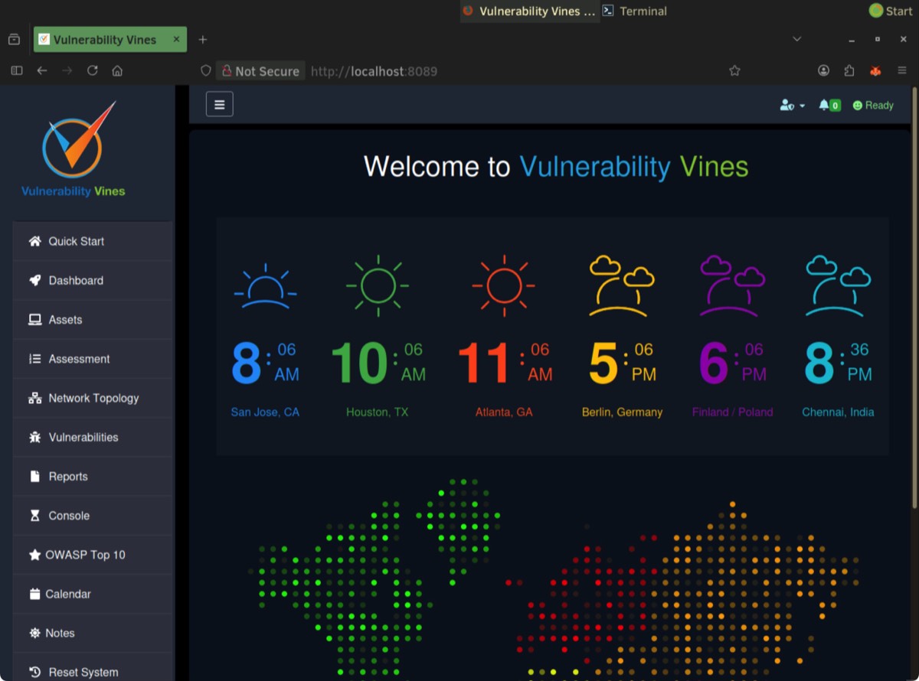Open the notification bell icon
This screenshot has width=919, height=681.
824,106
